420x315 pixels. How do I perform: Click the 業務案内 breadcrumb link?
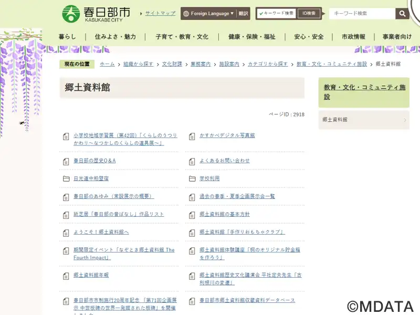click(201, 64)
